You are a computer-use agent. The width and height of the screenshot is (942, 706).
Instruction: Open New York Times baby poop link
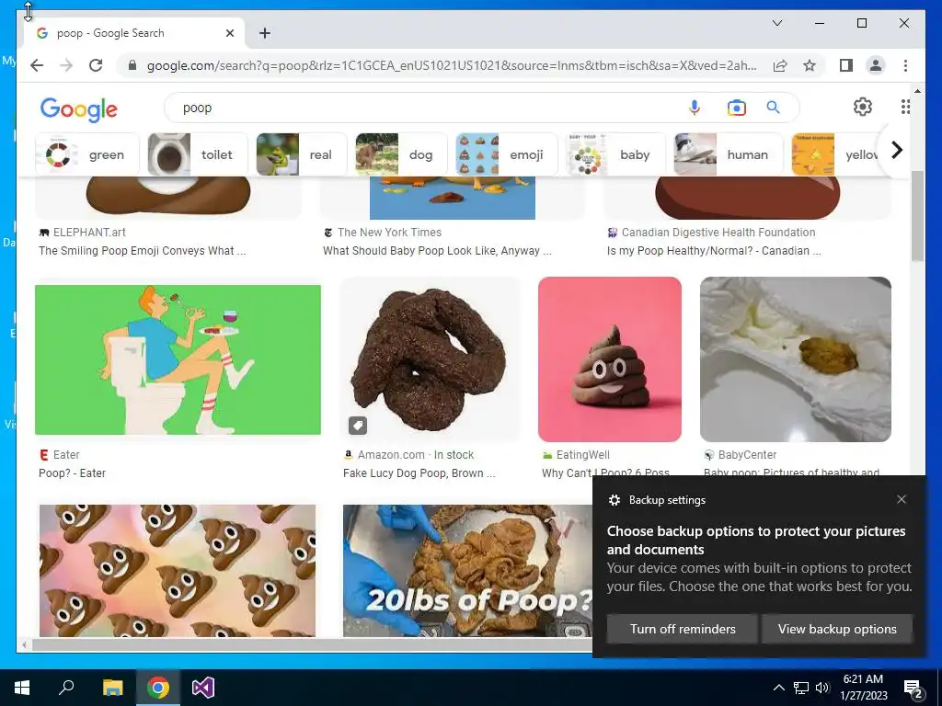pos(437,251)
